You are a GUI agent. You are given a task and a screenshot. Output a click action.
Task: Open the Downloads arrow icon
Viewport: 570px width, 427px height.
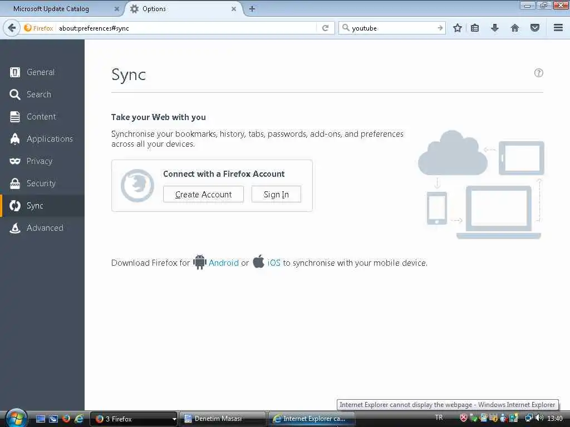pyautogui.click(x=494, y=28)
